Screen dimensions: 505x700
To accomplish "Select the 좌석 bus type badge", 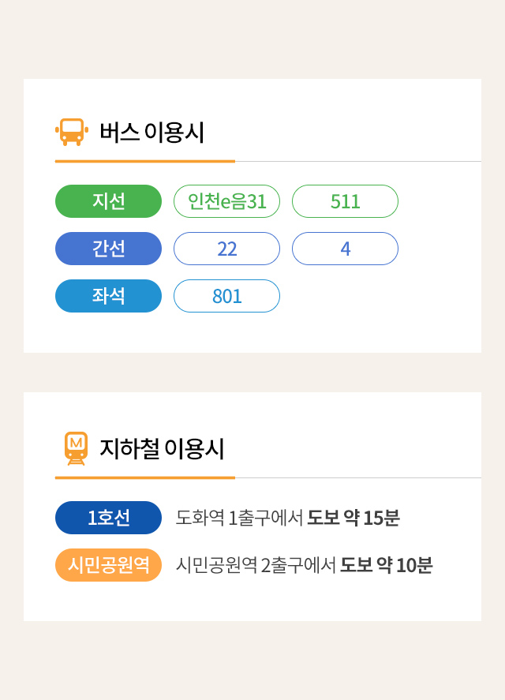I will 108,296.
